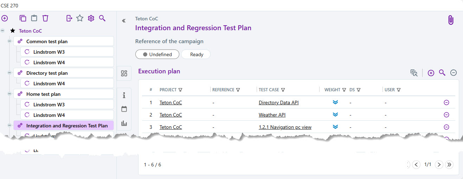Set campaign status to Ready

pos(196,54)
